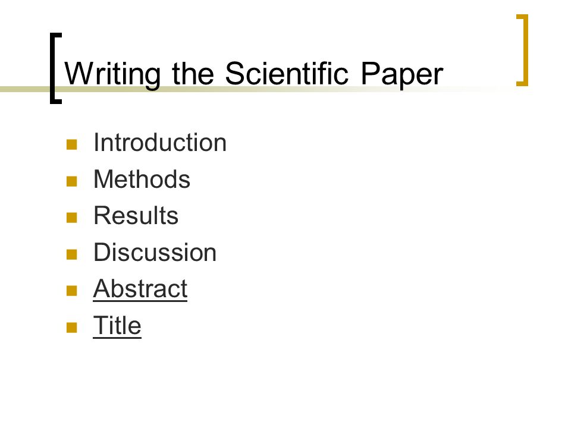Open the Title hyperlink
The image size is (571, 428).
point(117,326)
